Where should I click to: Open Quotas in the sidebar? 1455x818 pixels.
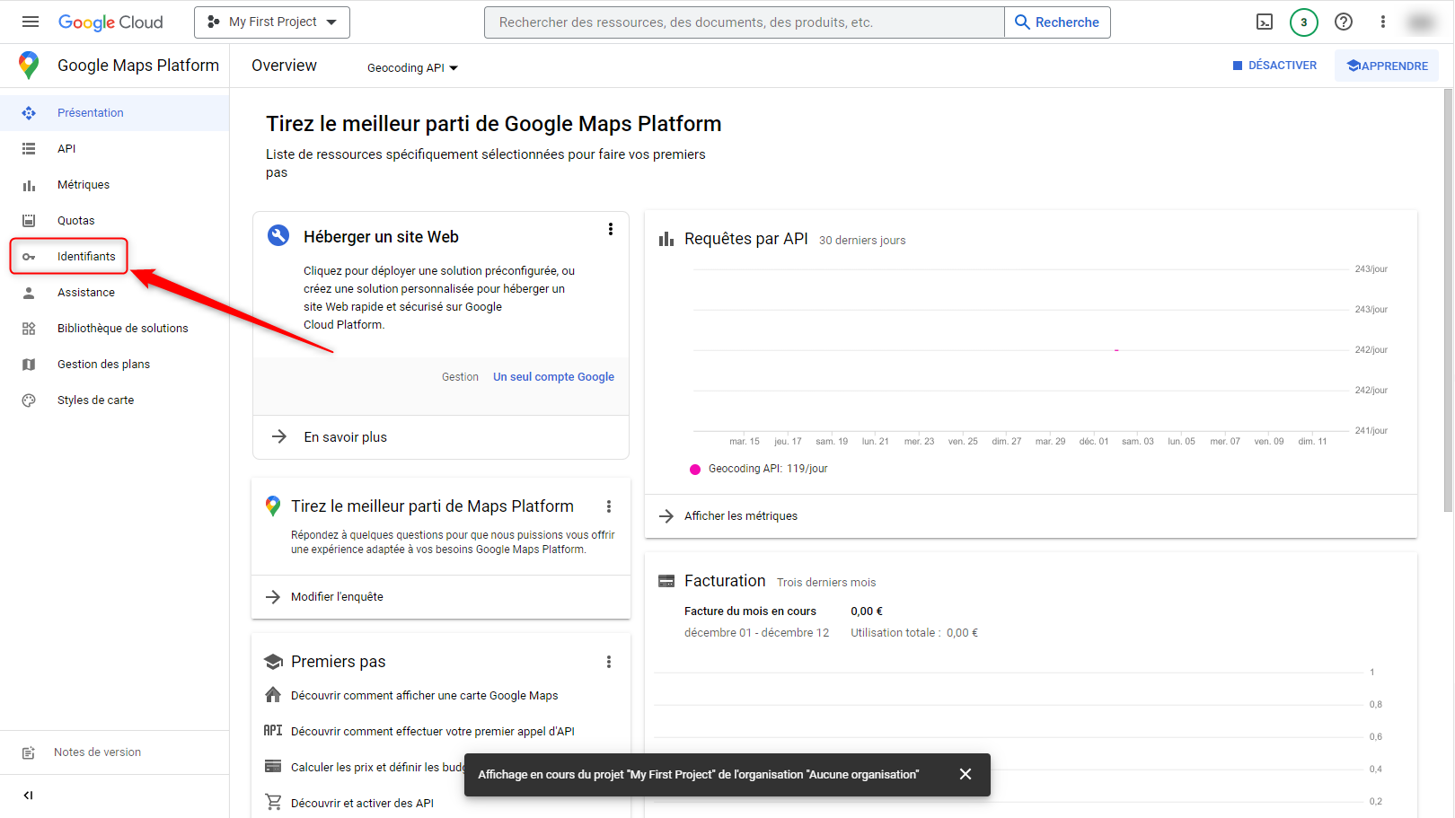coord(114,221)
